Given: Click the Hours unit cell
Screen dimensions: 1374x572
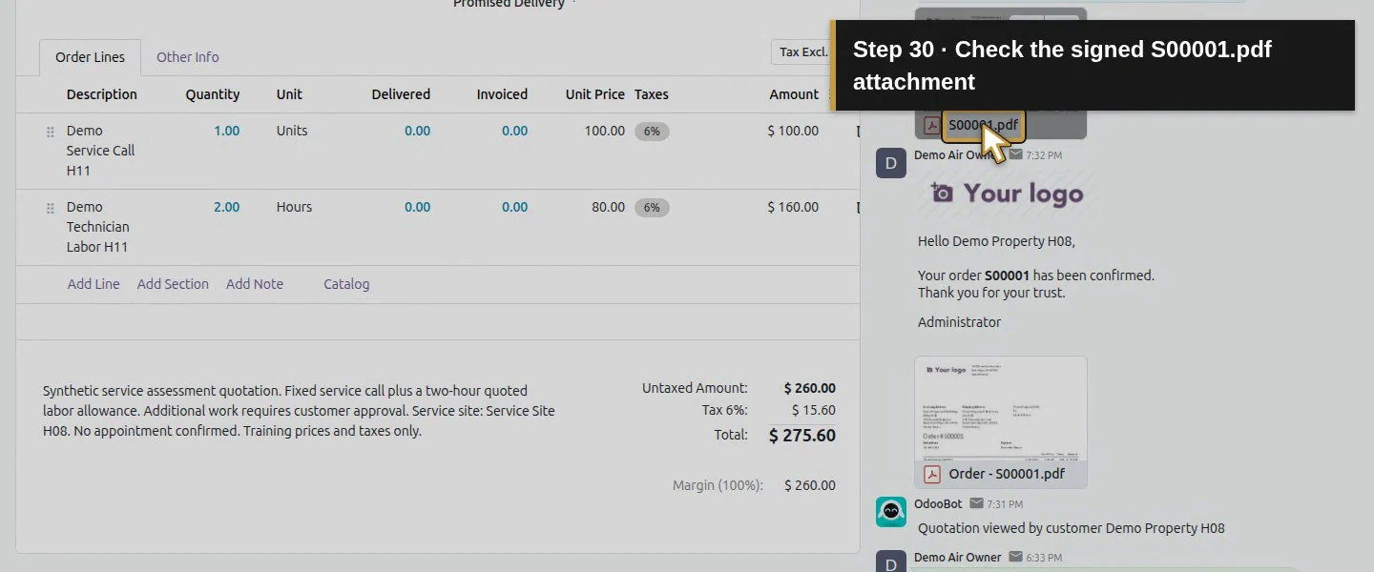Looking at the screenshot, I should pyautogui.click(x=295, y=208).
